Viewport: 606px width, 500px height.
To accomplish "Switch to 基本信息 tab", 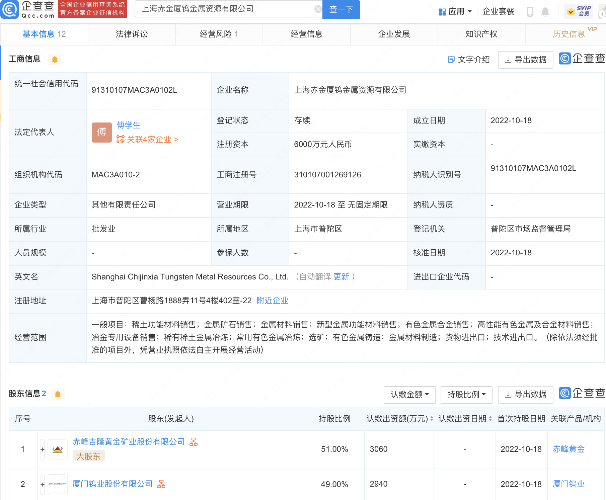I will point(44,34).
